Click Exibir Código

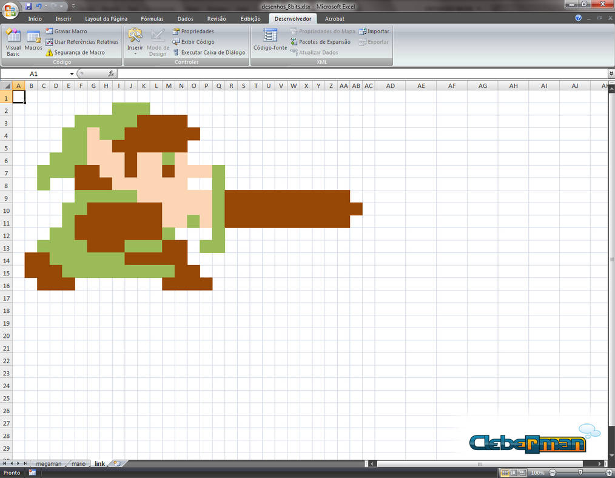(x=193, y=42)
